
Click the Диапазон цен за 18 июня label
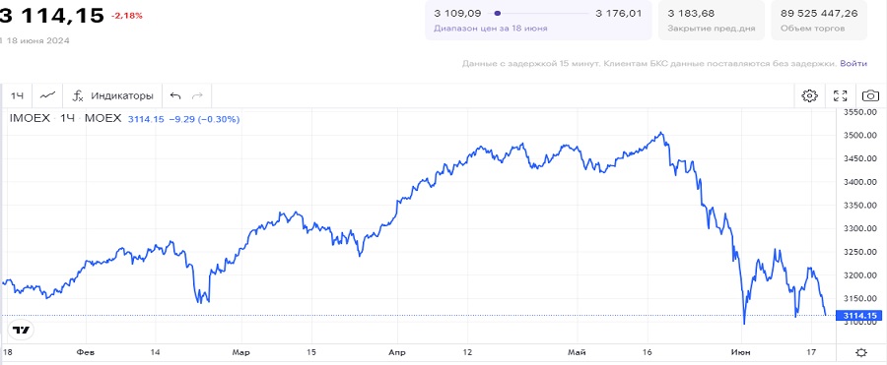click(491, 29)
